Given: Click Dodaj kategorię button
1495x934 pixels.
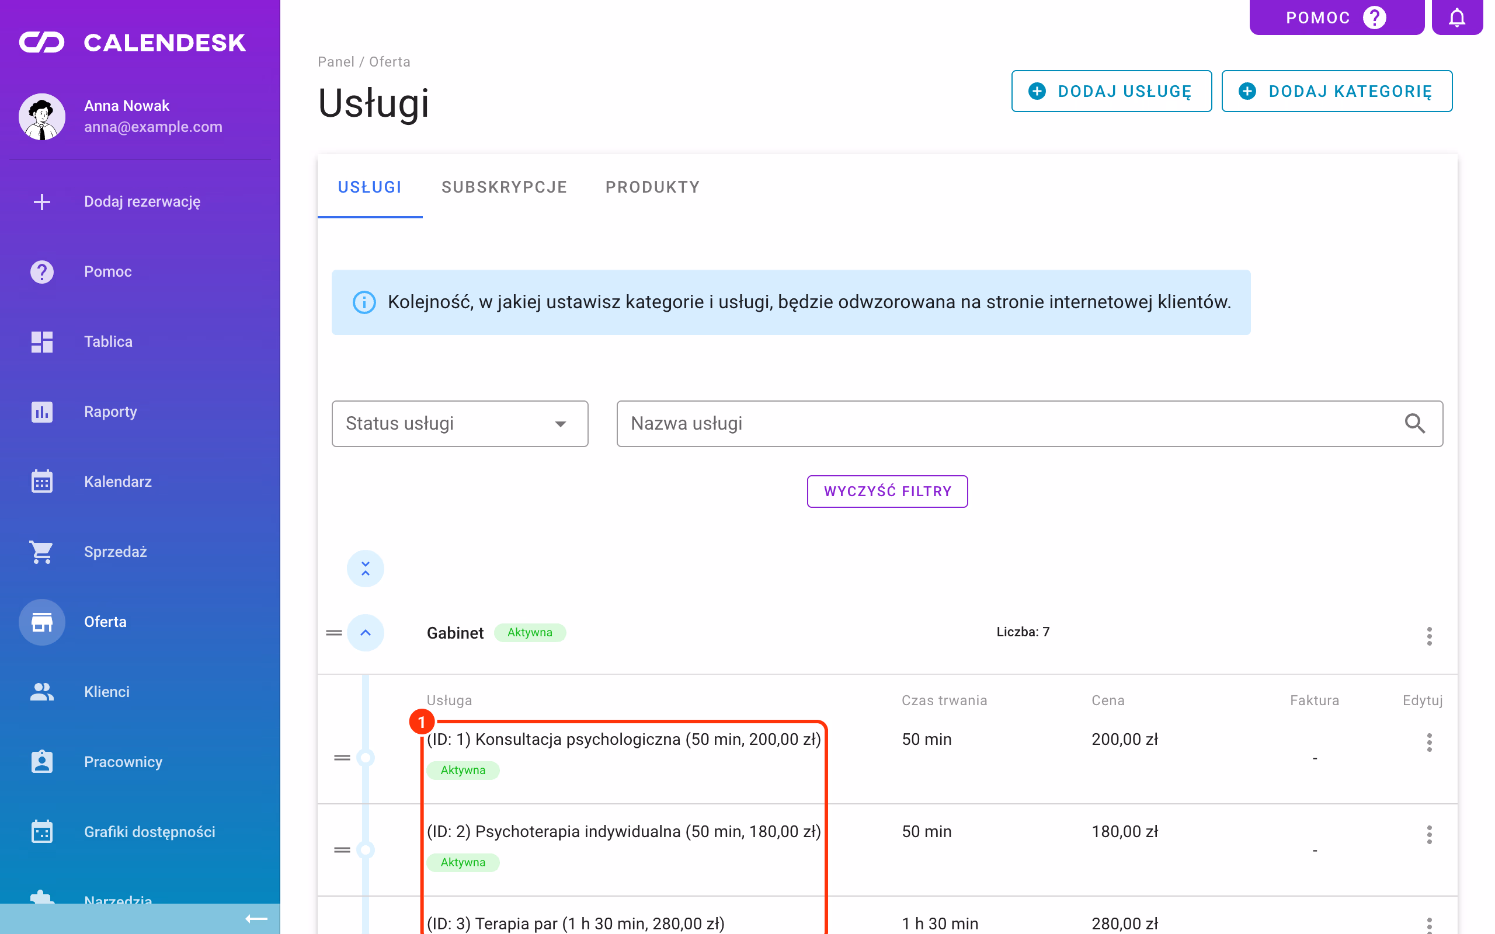Looking at the screenshot, I should click(1336, 91).
